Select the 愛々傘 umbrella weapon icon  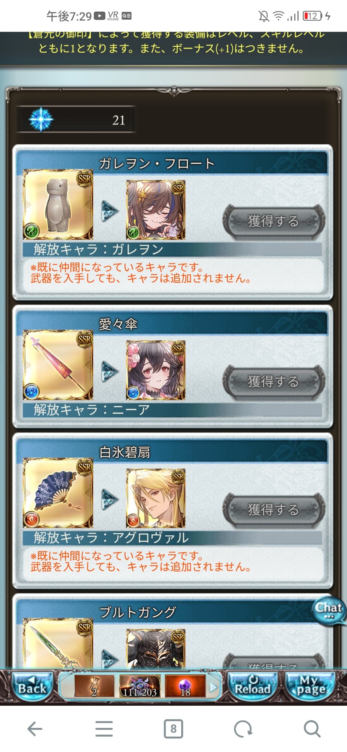click(58, 365)
